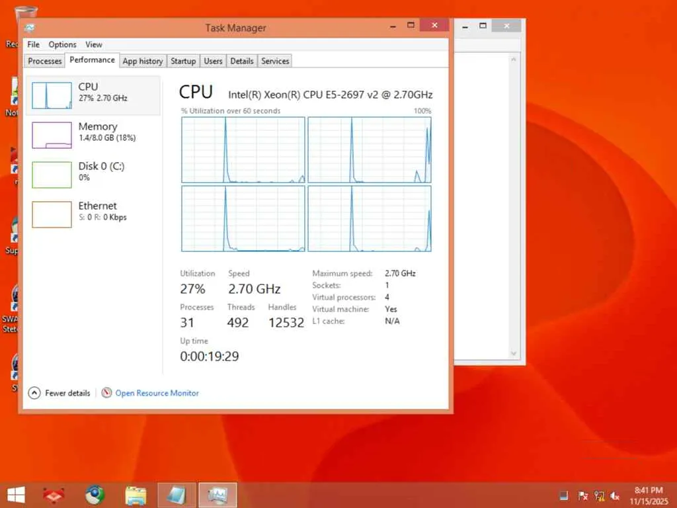Open the Options menu
Screen dimensions: 677x508
click(62, 44)
